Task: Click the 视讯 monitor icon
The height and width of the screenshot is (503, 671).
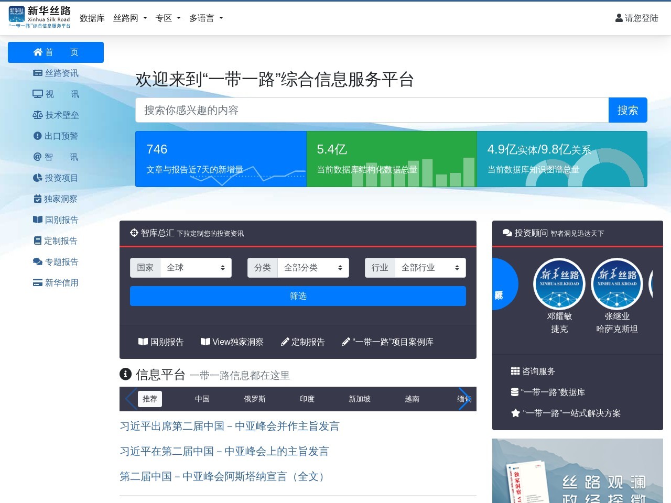Action: [38, 94]
